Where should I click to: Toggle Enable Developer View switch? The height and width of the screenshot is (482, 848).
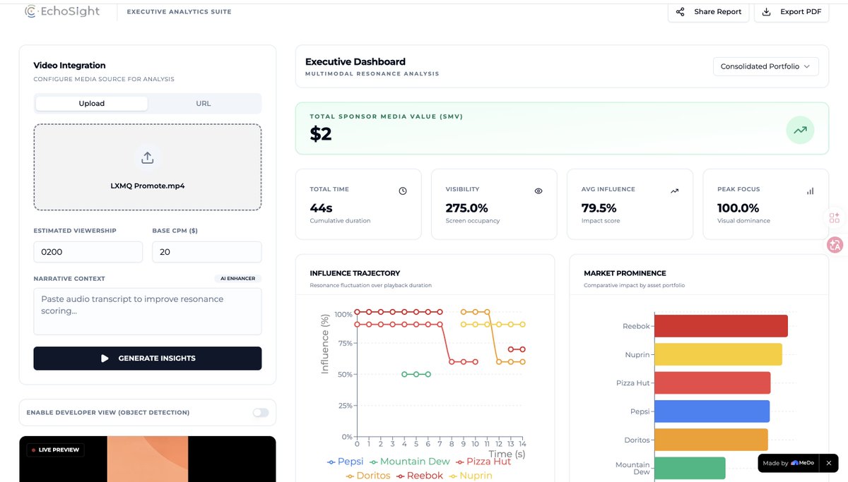point(261,412)
